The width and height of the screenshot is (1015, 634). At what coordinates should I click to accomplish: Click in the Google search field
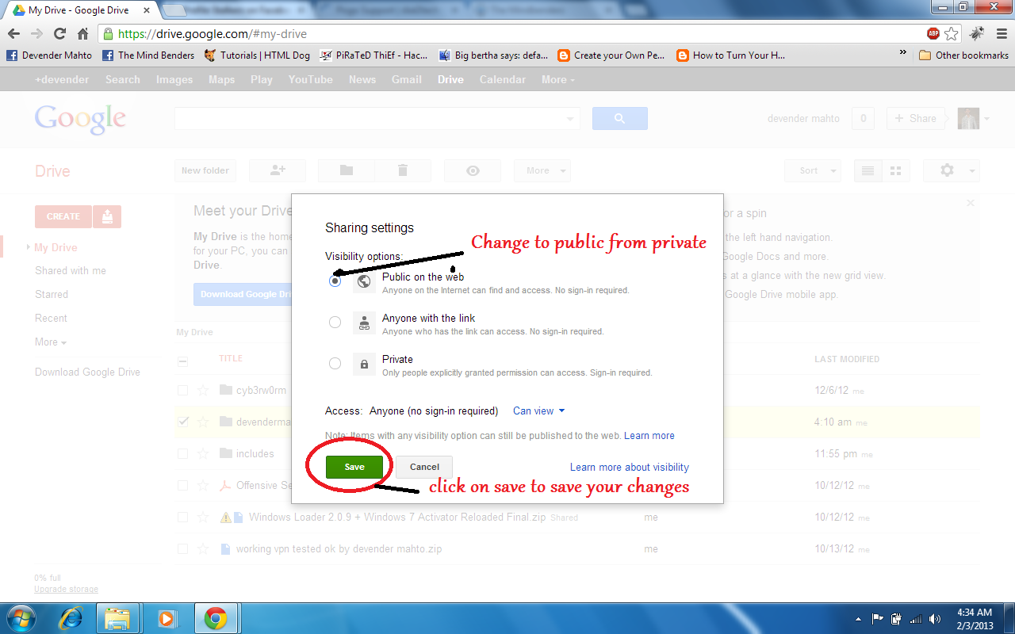[x=369, y=119]
